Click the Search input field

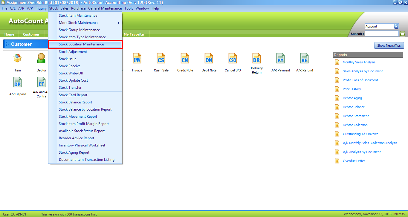coord(382,34)
